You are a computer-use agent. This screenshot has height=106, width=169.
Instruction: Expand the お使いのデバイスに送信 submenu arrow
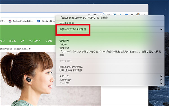(x=161, y=29)
